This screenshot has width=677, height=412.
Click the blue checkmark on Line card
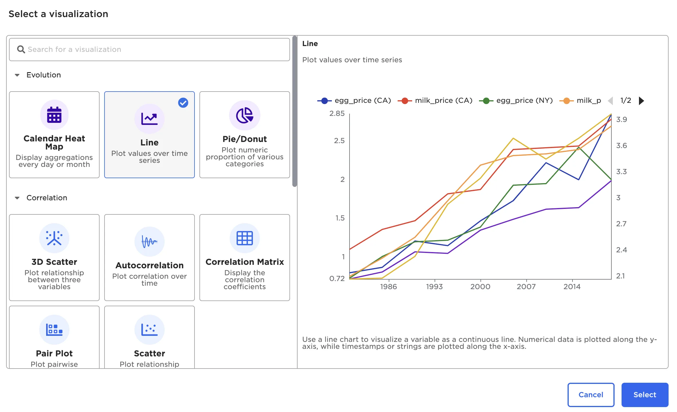point(183,103)
